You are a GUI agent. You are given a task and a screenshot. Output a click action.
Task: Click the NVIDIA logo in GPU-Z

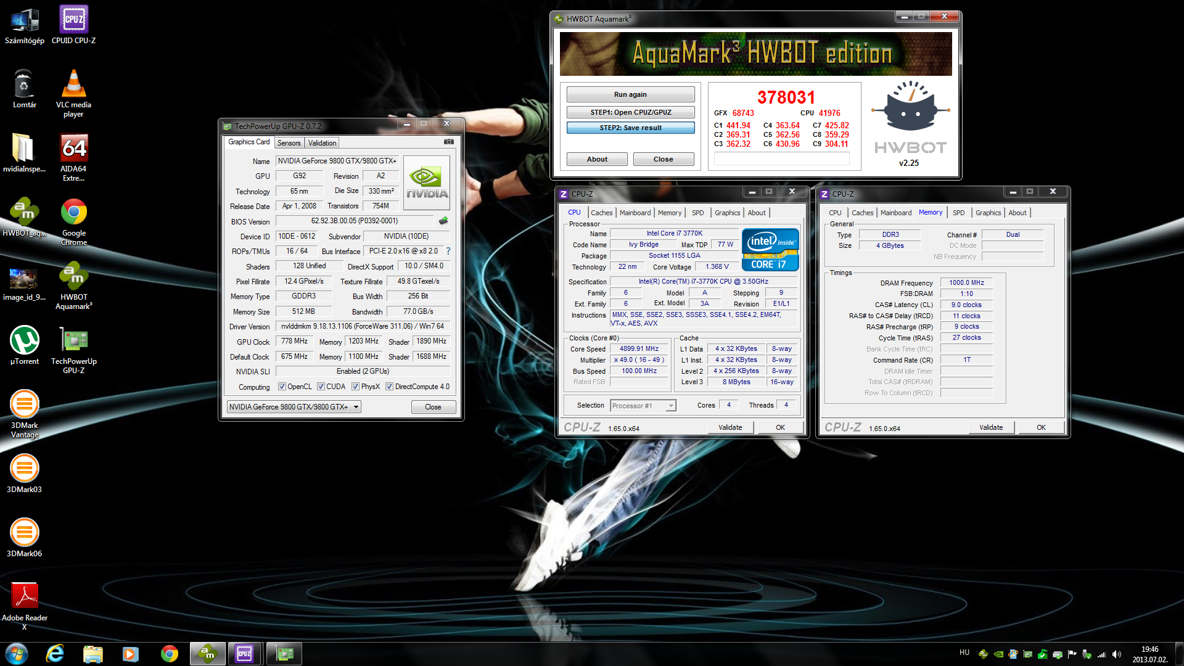coord(426,183)
